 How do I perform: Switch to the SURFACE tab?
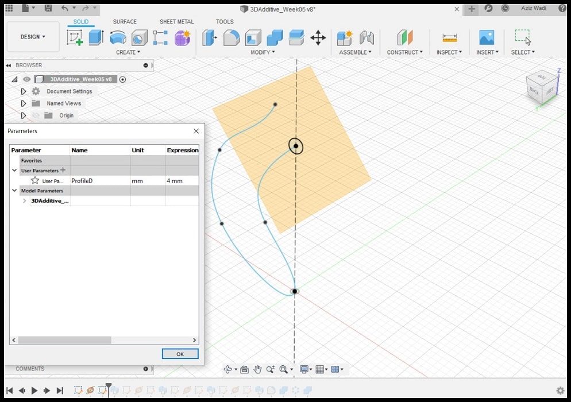pos(125,22)
